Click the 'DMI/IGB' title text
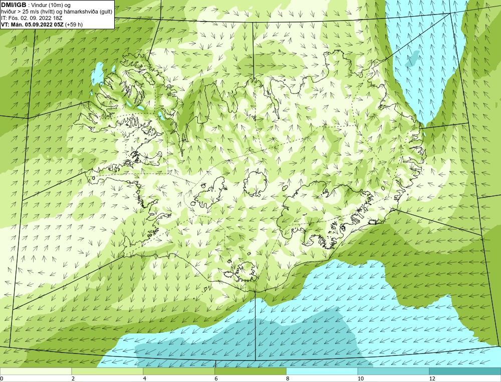The height and width of the screenshot is (382, 501). pos(14,5)
